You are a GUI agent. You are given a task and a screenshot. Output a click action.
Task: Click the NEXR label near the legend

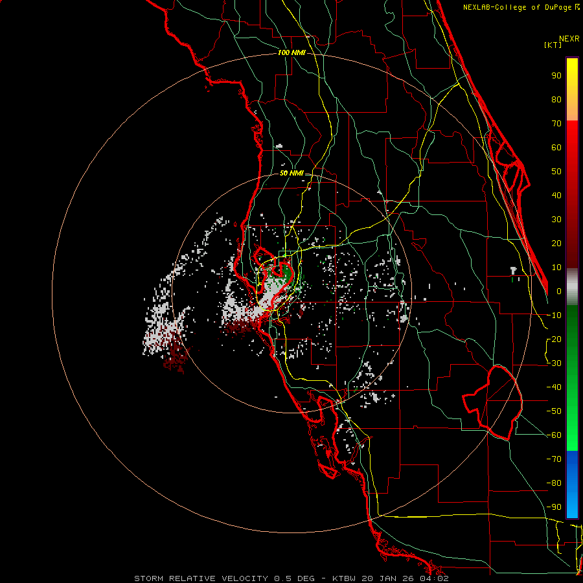click(569, 38)
